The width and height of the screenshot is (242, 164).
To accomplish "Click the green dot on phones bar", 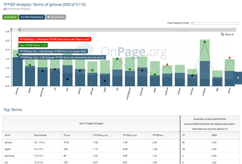I will click(x=92, y=70).
